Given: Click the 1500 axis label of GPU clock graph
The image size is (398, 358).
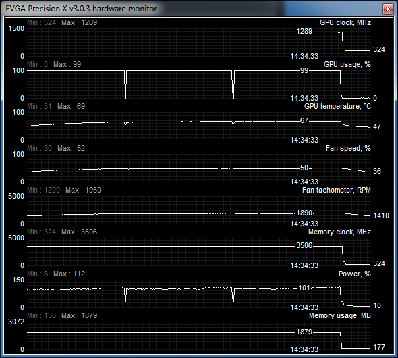Looking at the screenshot, I should point(16,29).
